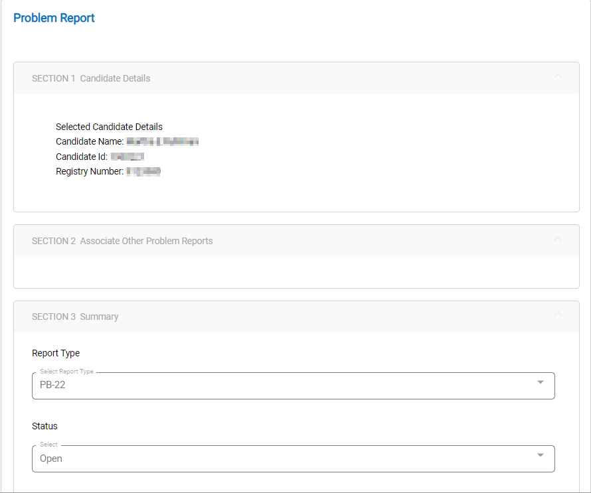
Task: Click the Report Type field label
Action: point(56,353)
